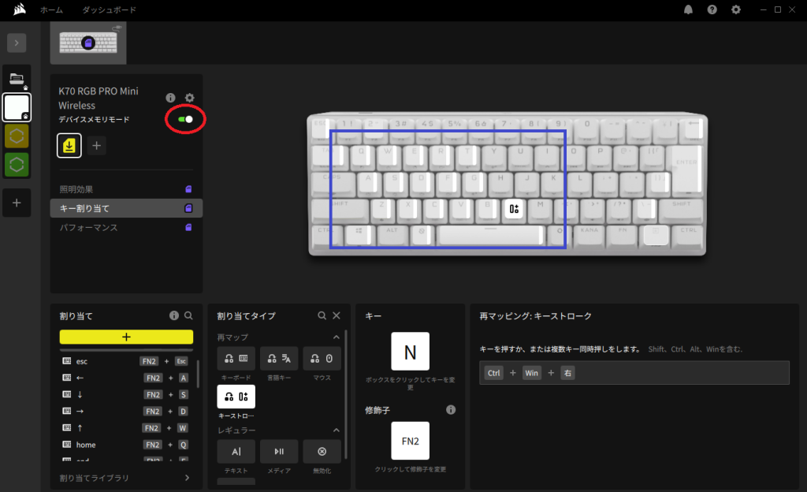Choose キーボード remap type
Image resolution: width=807 pixels, height=492 pixels.
pos(236,359)
